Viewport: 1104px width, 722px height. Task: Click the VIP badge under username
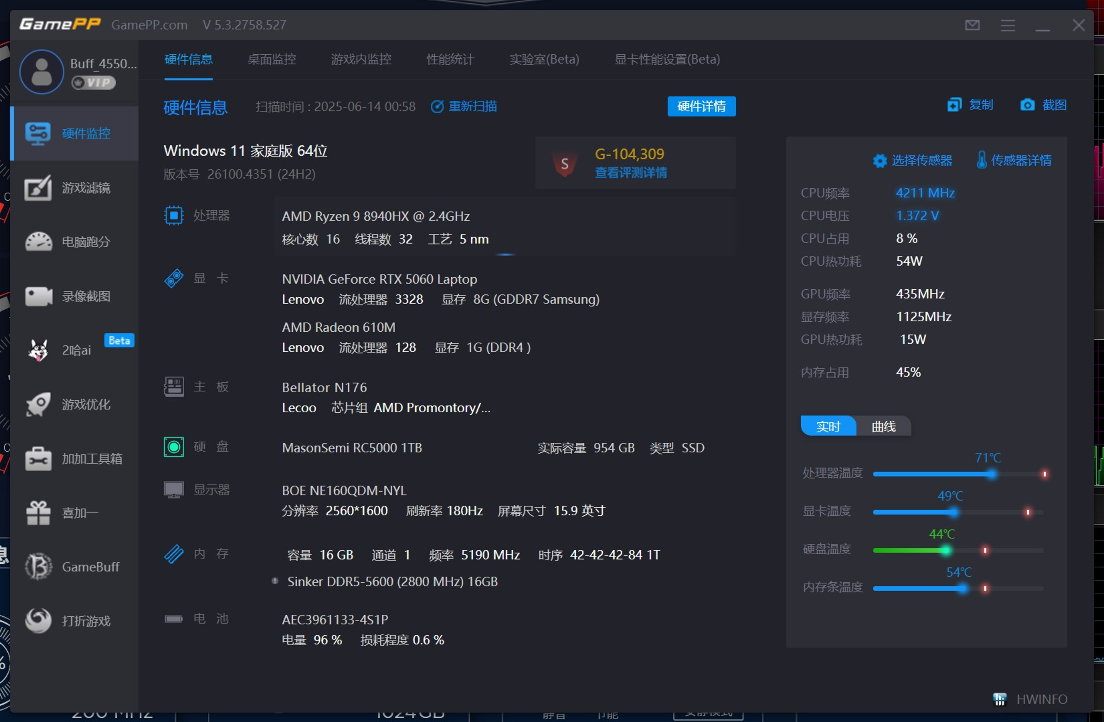(93, 83)
